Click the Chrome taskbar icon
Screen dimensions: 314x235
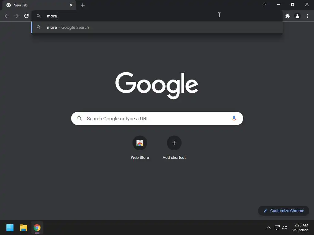point(37,228)
